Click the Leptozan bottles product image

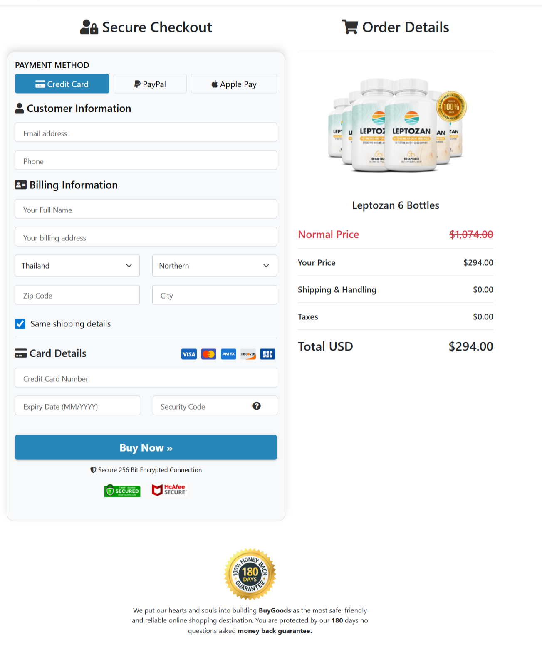tap(396, 126)
